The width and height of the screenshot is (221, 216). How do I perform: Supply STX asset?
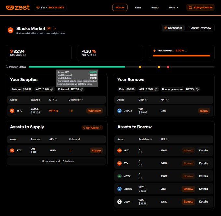(x=96, y=151)
